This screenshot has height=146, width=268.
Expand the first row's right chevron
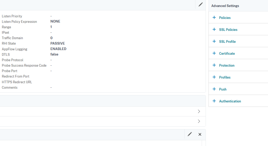coord(199,112)
